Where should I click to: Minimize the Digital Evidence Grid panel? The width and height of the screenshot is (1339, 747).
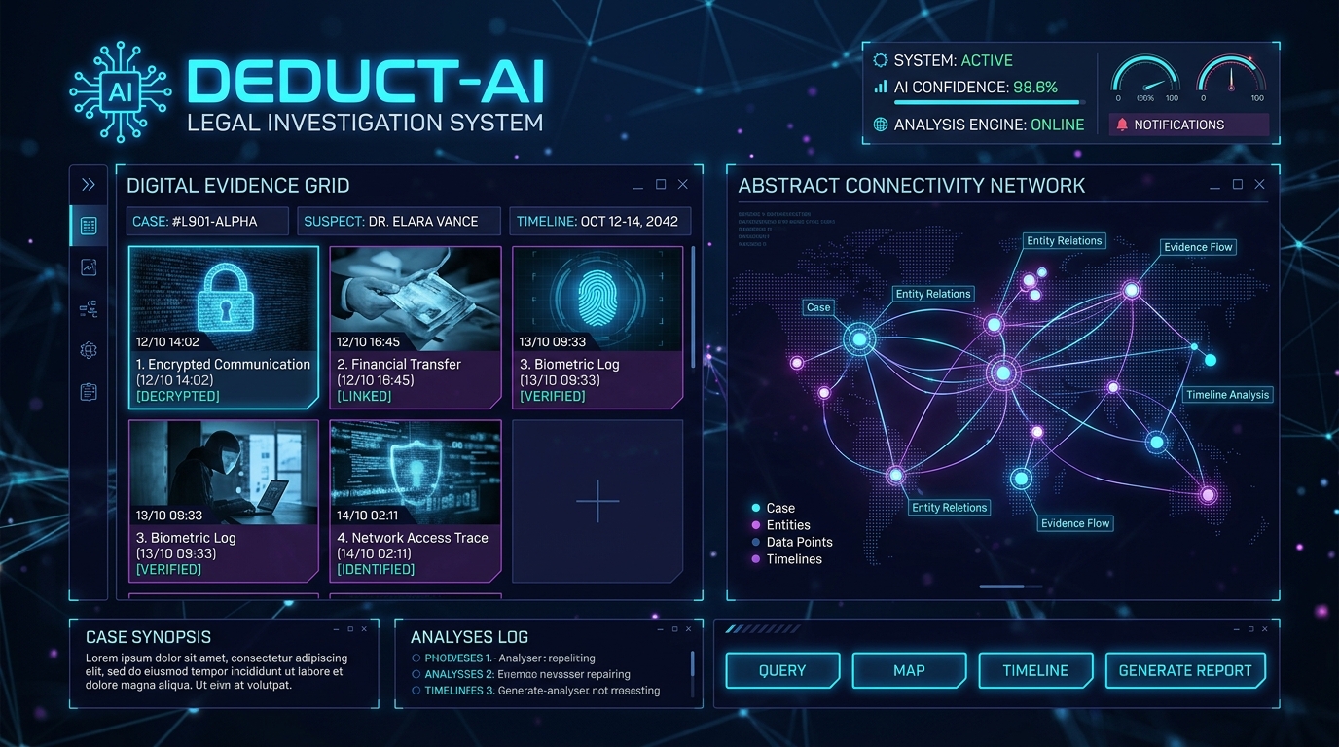click(x=638, y=186)
